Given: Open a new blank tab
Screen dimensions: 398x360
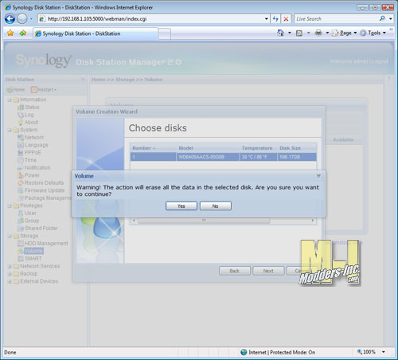Looking at the screenshot, I should pyautogui.click(x=165, y=33).
